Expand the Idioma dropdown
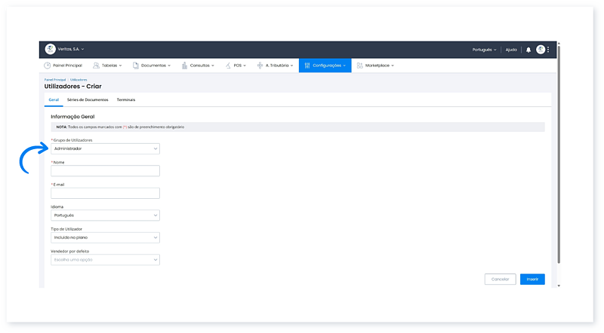The width and height of the screenshot is (604, 333). 105,215
